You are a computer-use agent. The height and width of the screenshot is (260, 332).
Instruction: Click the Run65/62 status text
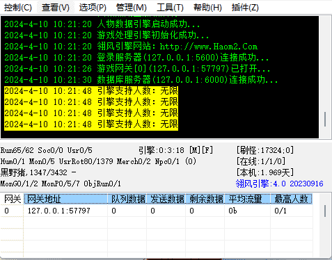17,150
